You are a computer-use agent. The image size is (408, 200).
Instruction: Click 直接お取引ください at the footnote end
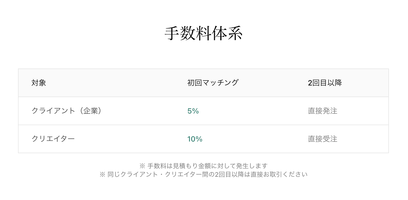click(279, 175)
